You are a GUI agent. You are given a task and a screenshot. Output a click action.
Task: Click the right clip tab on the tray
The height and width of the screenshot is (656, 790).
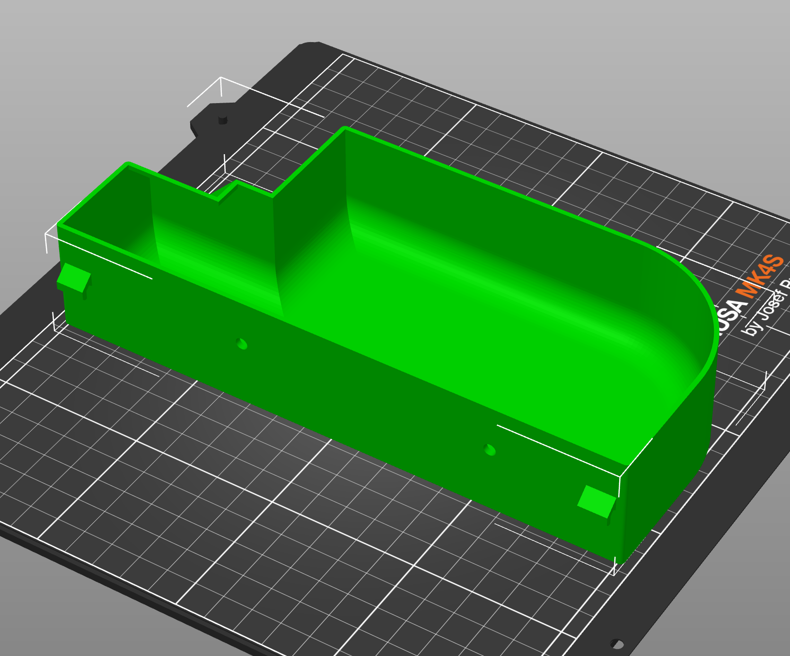[597, 503]
